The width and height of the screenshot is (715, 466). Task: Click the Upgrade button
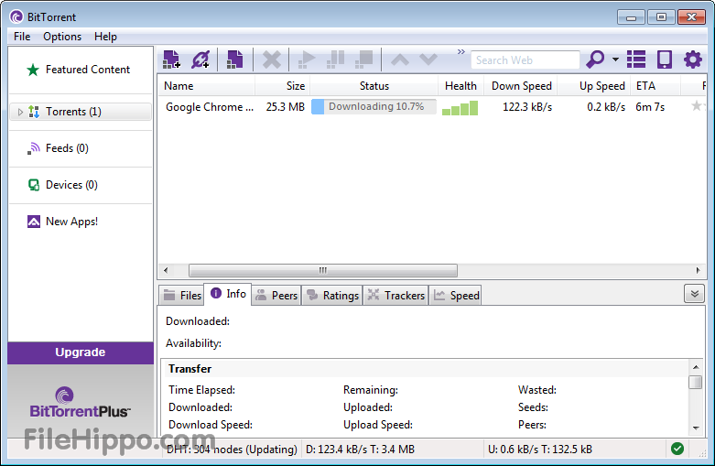pos(81,352)
